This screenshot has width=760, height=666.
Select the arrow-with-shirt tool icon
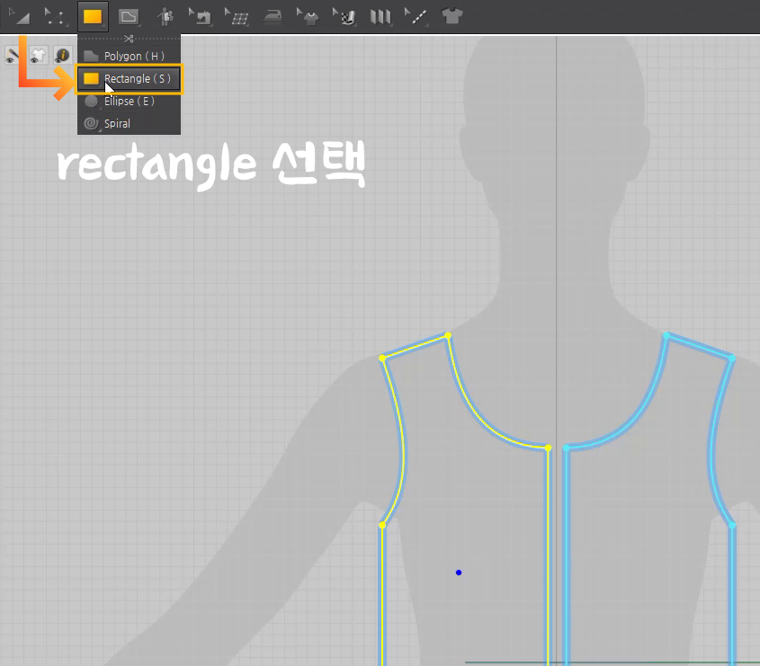click(x=308, y=17)
